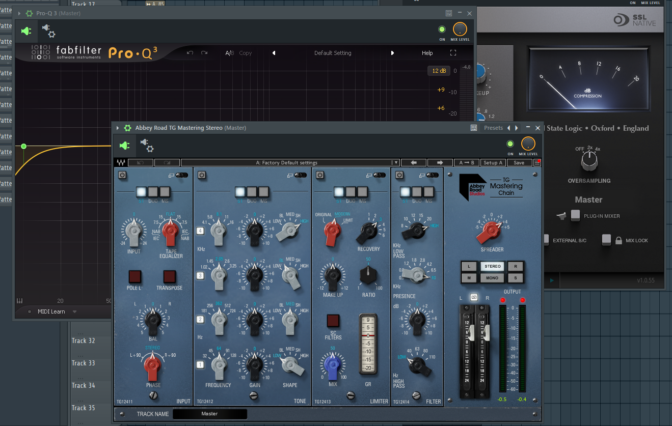Select MS mode in the LIMITER module
The width and height of the screenshot is (672, 426).
pyautogui.click(x=362, y=192)
